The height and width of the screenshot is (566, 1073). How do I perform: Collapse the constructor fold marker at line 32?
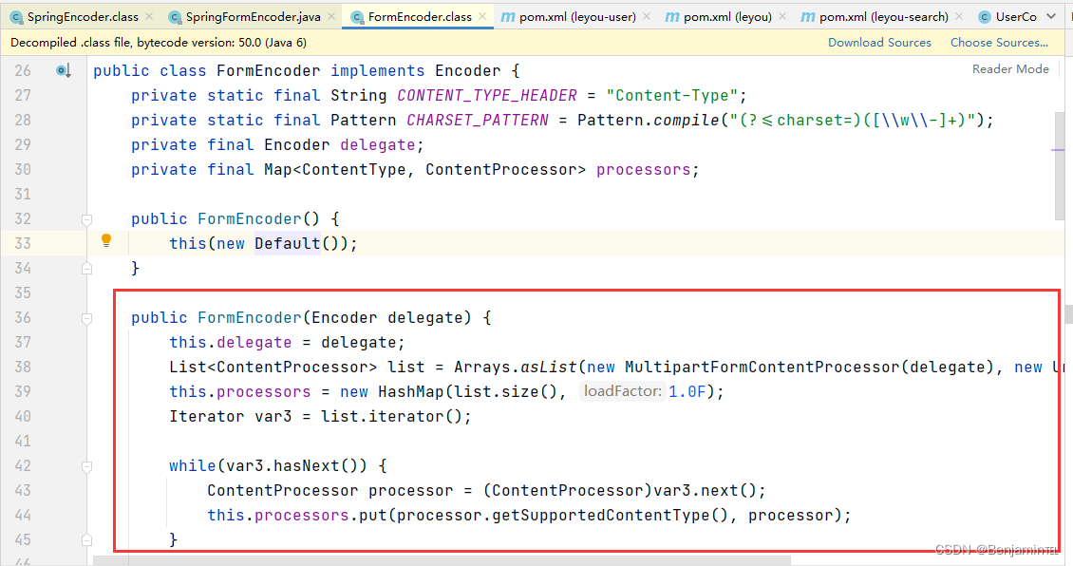tap(86, 218)
